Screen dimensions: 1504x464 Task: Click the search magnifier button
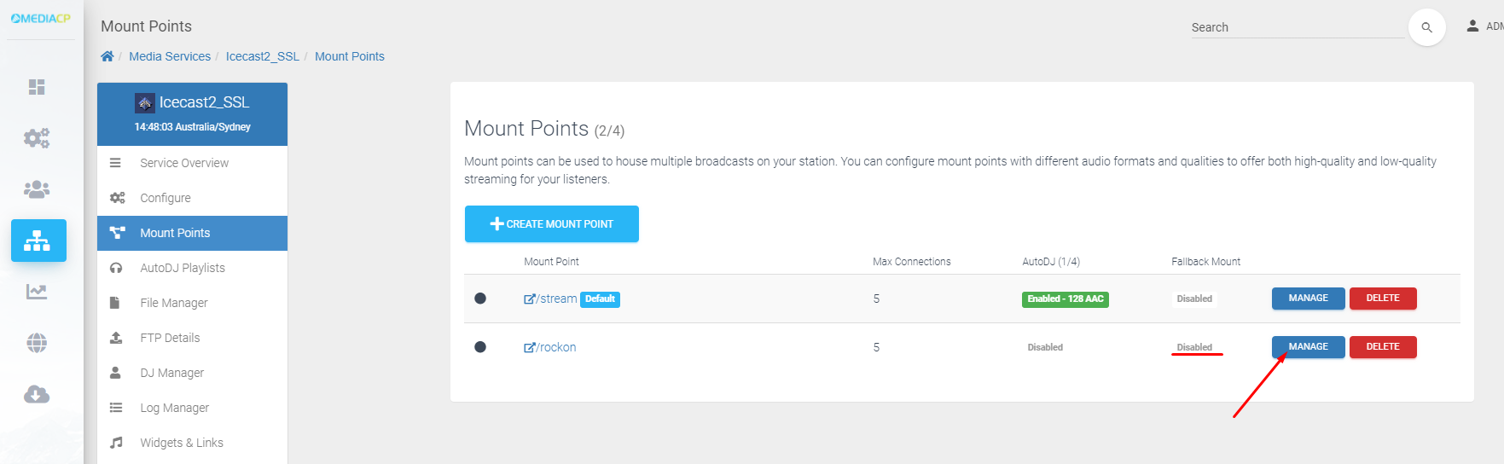(x=1426, y=28)
